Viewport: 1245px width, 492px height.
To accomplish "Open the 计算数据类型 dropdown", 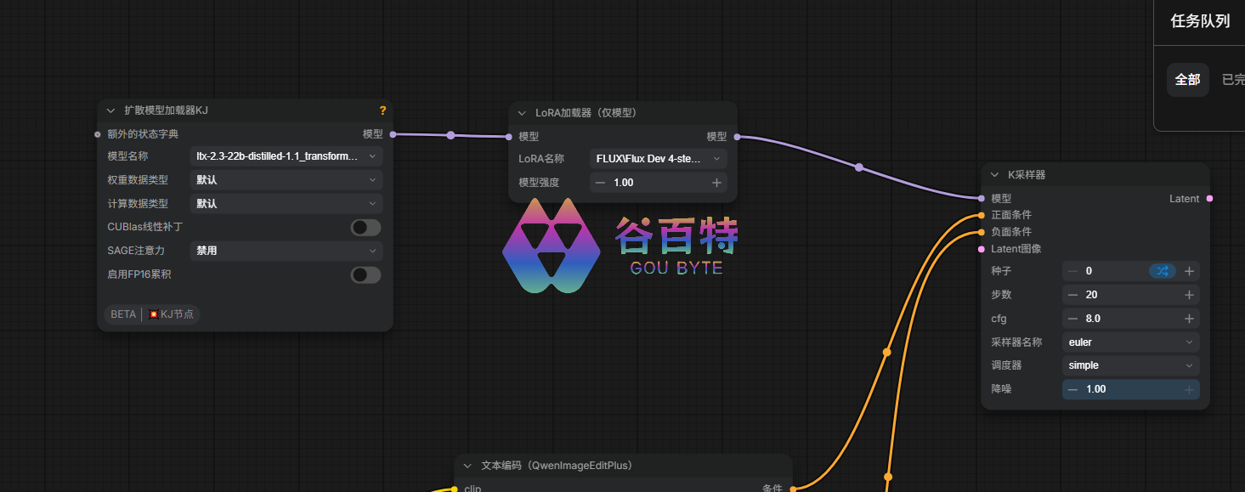I will 286,204.
